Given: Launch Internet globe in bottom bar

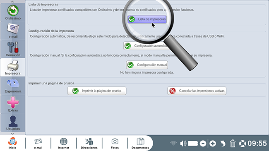Looking at the screenshot, I should (x=63, y=143).
